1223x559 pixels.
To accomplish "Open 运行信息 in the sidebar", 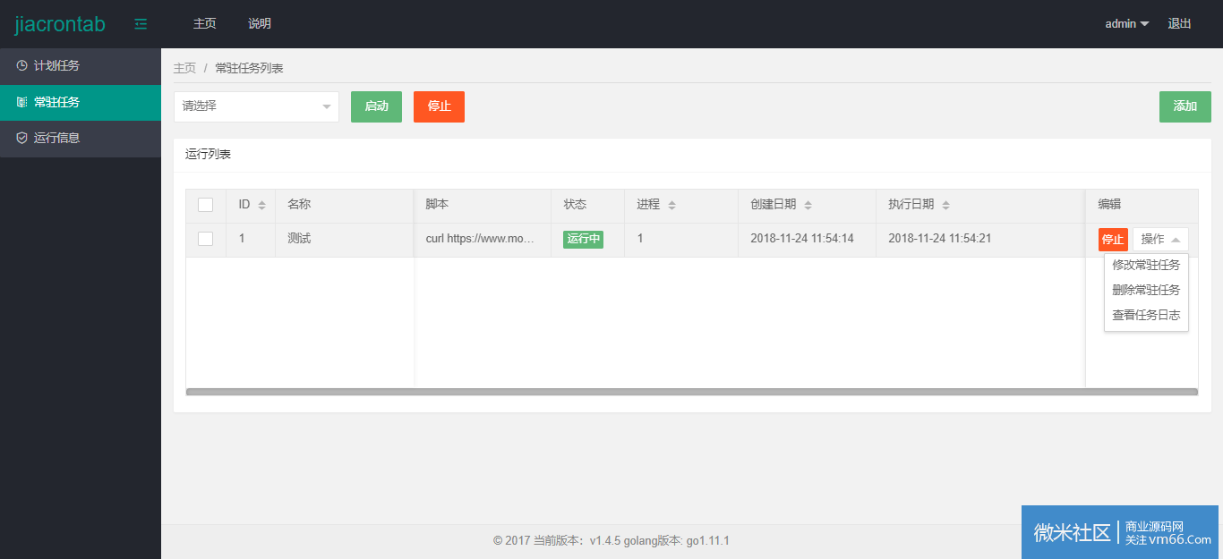I will pyautogui.click(x=81, y=139).
